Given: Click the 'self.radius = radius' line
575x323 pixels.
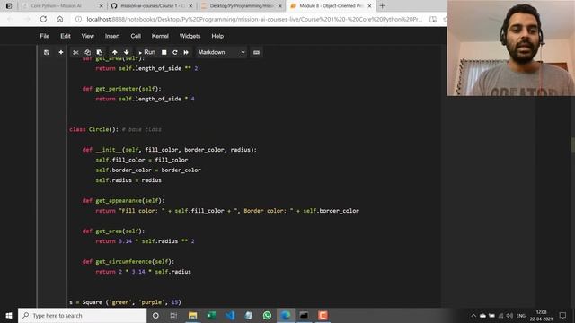Looking at the screenshot, I should (x=128, y=180).
